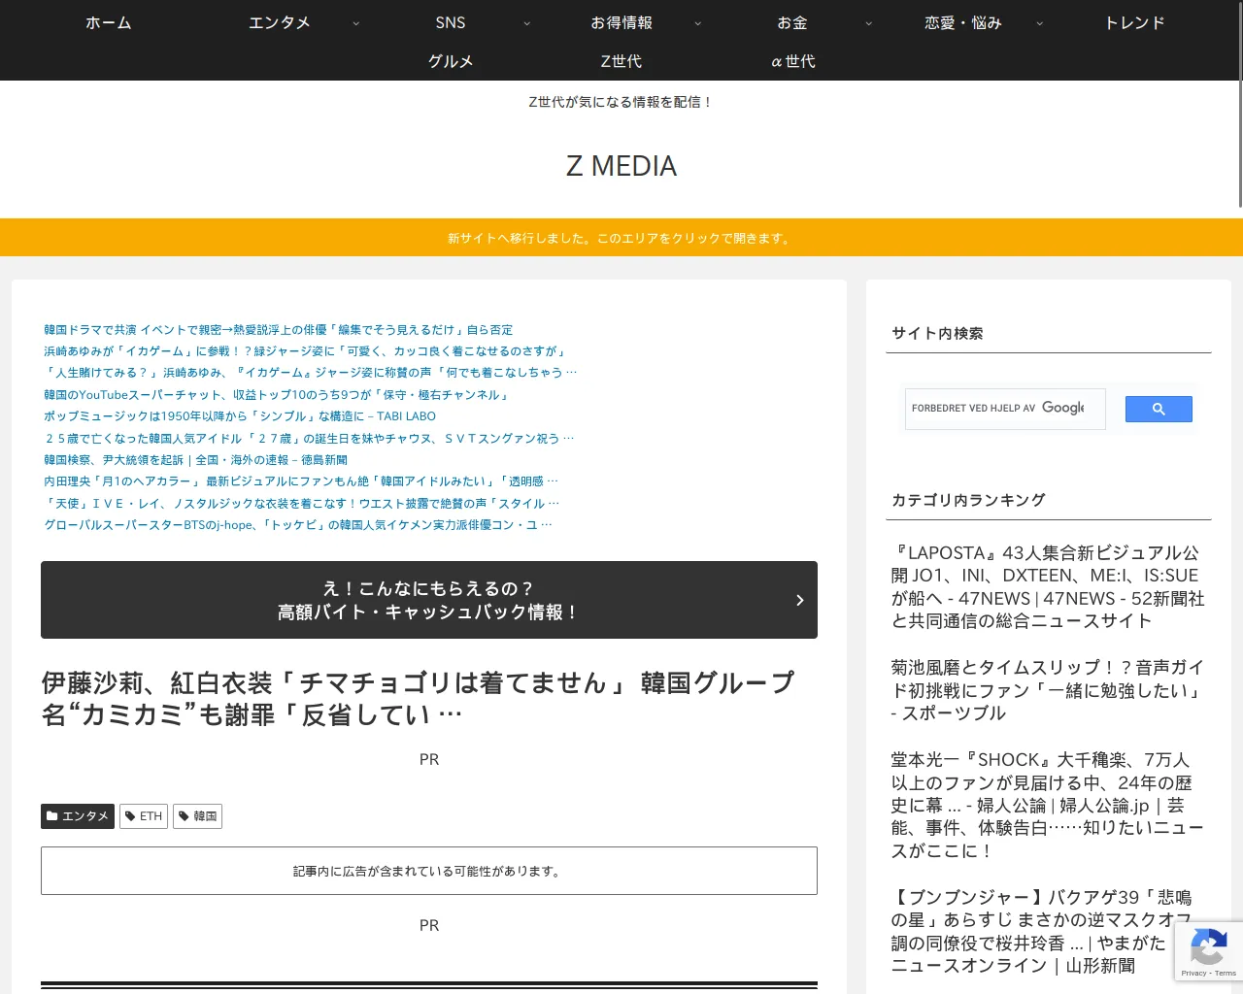Click the Google site search input field
This screenshot has width=1243, height=994.
tap(1005, 409)
